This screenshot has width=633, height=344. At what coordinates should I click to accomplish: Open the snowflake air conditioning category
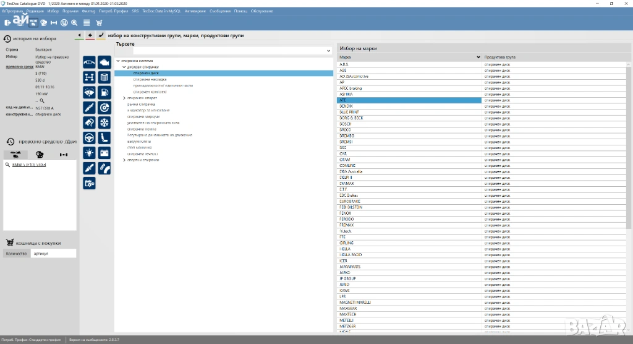104,123
